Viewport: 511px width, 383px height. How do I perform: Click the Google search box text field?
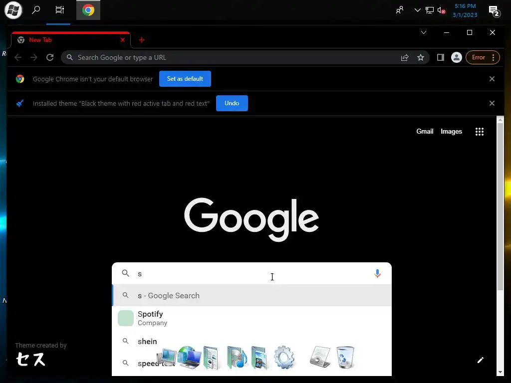(252, 274)
